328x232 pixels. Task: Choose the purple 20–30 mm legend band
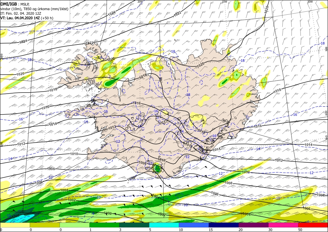click(x=254, y=225)
